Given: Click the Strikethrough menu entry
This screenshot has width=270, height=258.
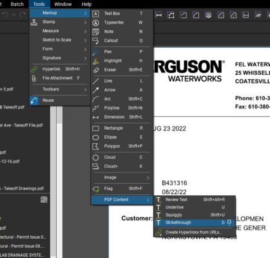Looking at the screenshot, I should coord(195,223).
